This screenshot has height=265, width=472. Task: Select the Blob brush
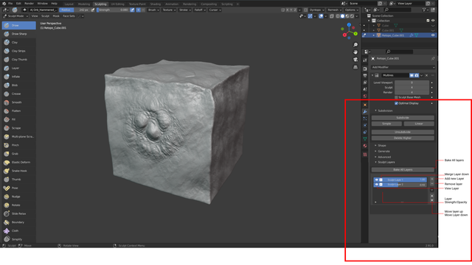18,85
